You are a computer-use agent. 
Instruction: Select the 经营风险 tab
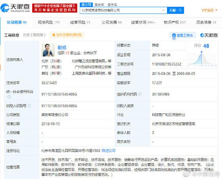click(80, 22)
